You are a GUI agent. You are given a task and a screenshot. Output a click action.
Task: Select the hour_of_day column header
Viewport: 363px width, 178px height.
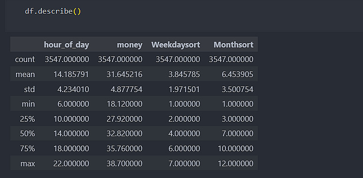66,45
